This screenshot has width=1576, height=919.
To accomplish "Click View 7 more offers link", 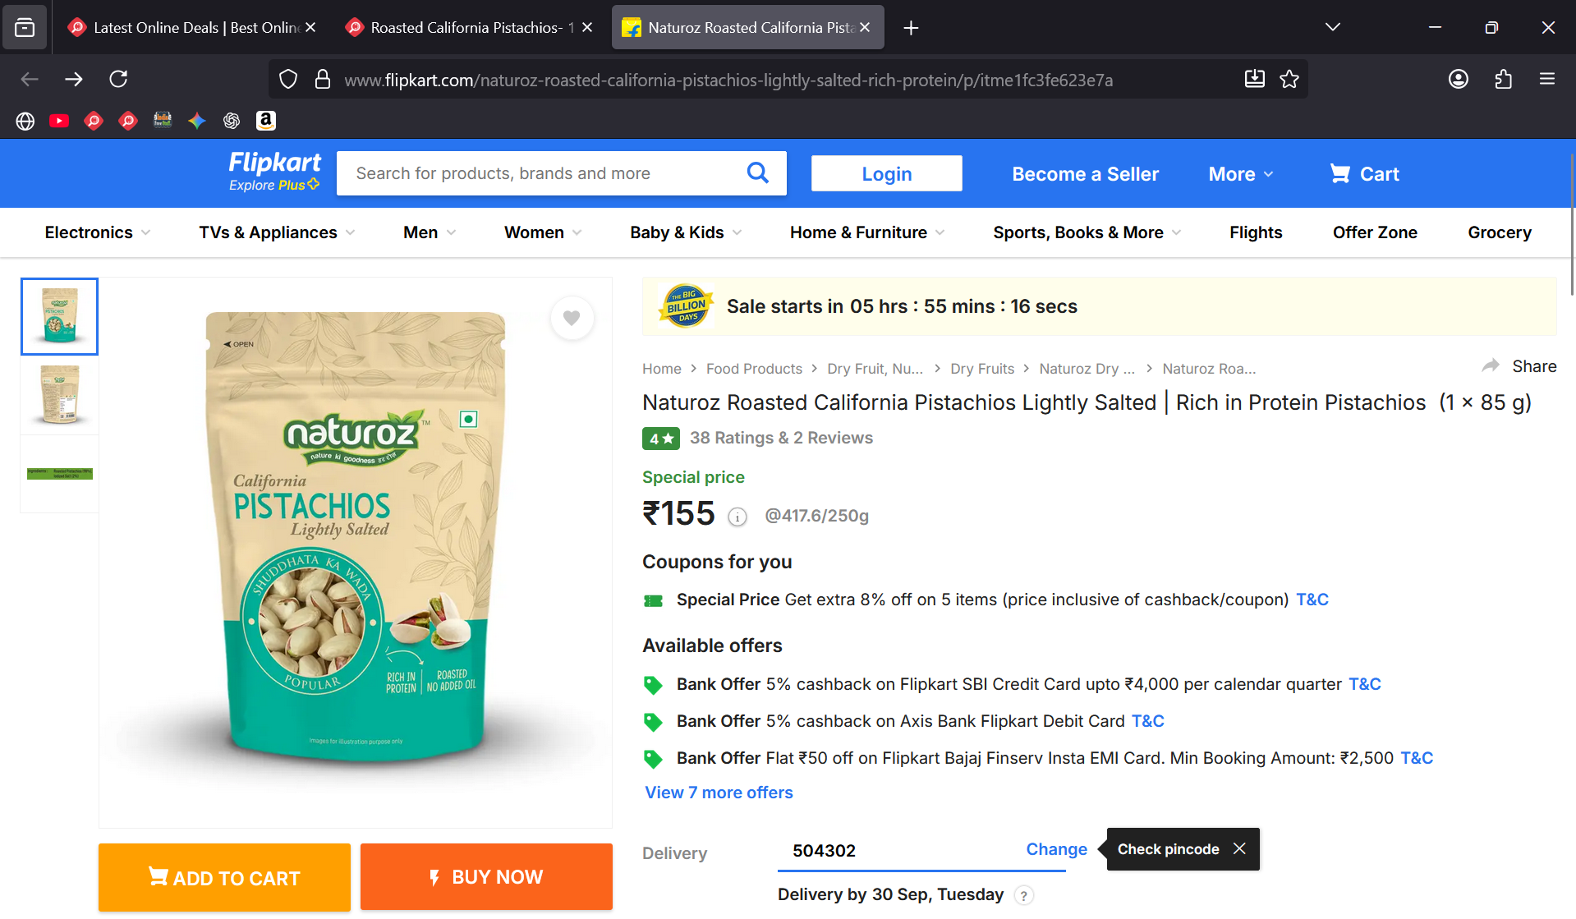I will click(x=719, y=793).
